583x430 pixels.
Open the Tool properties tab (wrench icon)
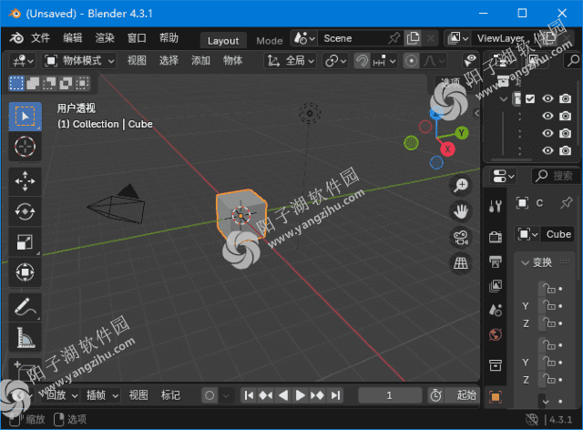point(496,206)
